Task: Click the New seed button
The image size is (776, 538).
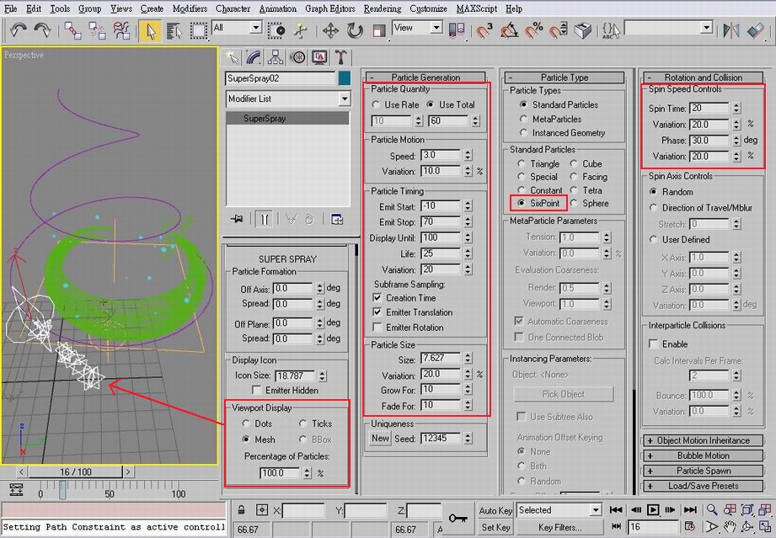Action: 381,438
